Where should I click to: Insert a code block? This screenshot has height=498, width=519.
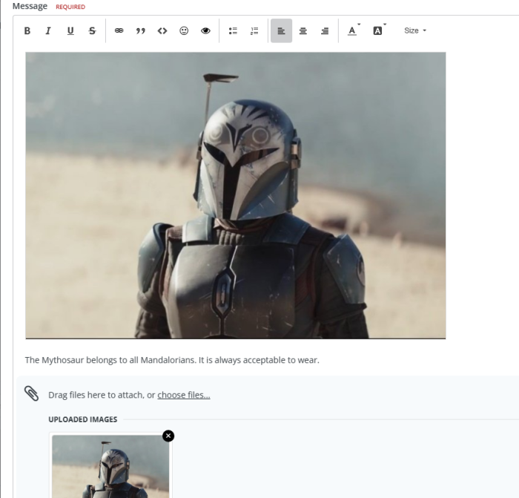coord(162,31)
